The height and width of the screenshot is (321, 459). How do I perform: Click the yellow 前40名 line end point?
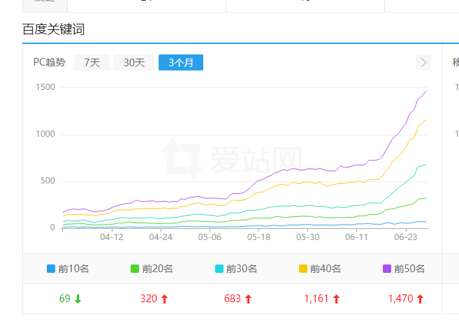coord(426,119)
